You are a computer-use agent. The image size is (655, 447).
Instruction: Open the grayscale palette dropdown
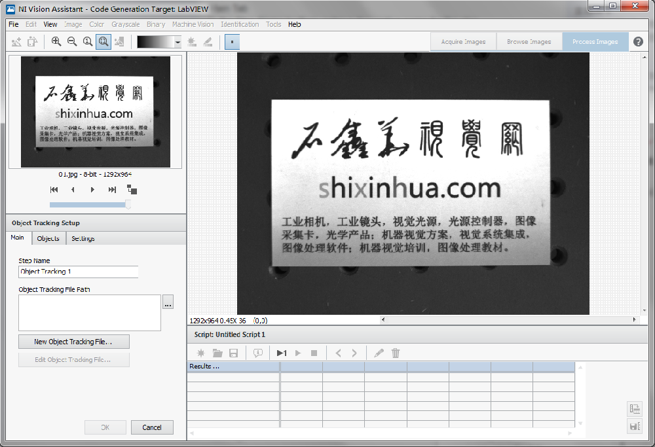(178, 42)
